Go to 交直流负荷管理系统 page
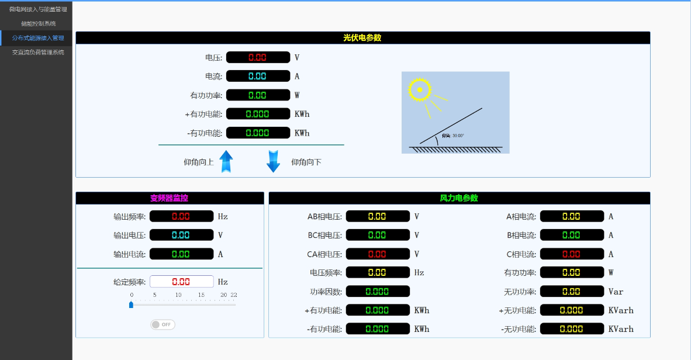The height and width of the screenshot is (360, 691). tap(38, 53)
